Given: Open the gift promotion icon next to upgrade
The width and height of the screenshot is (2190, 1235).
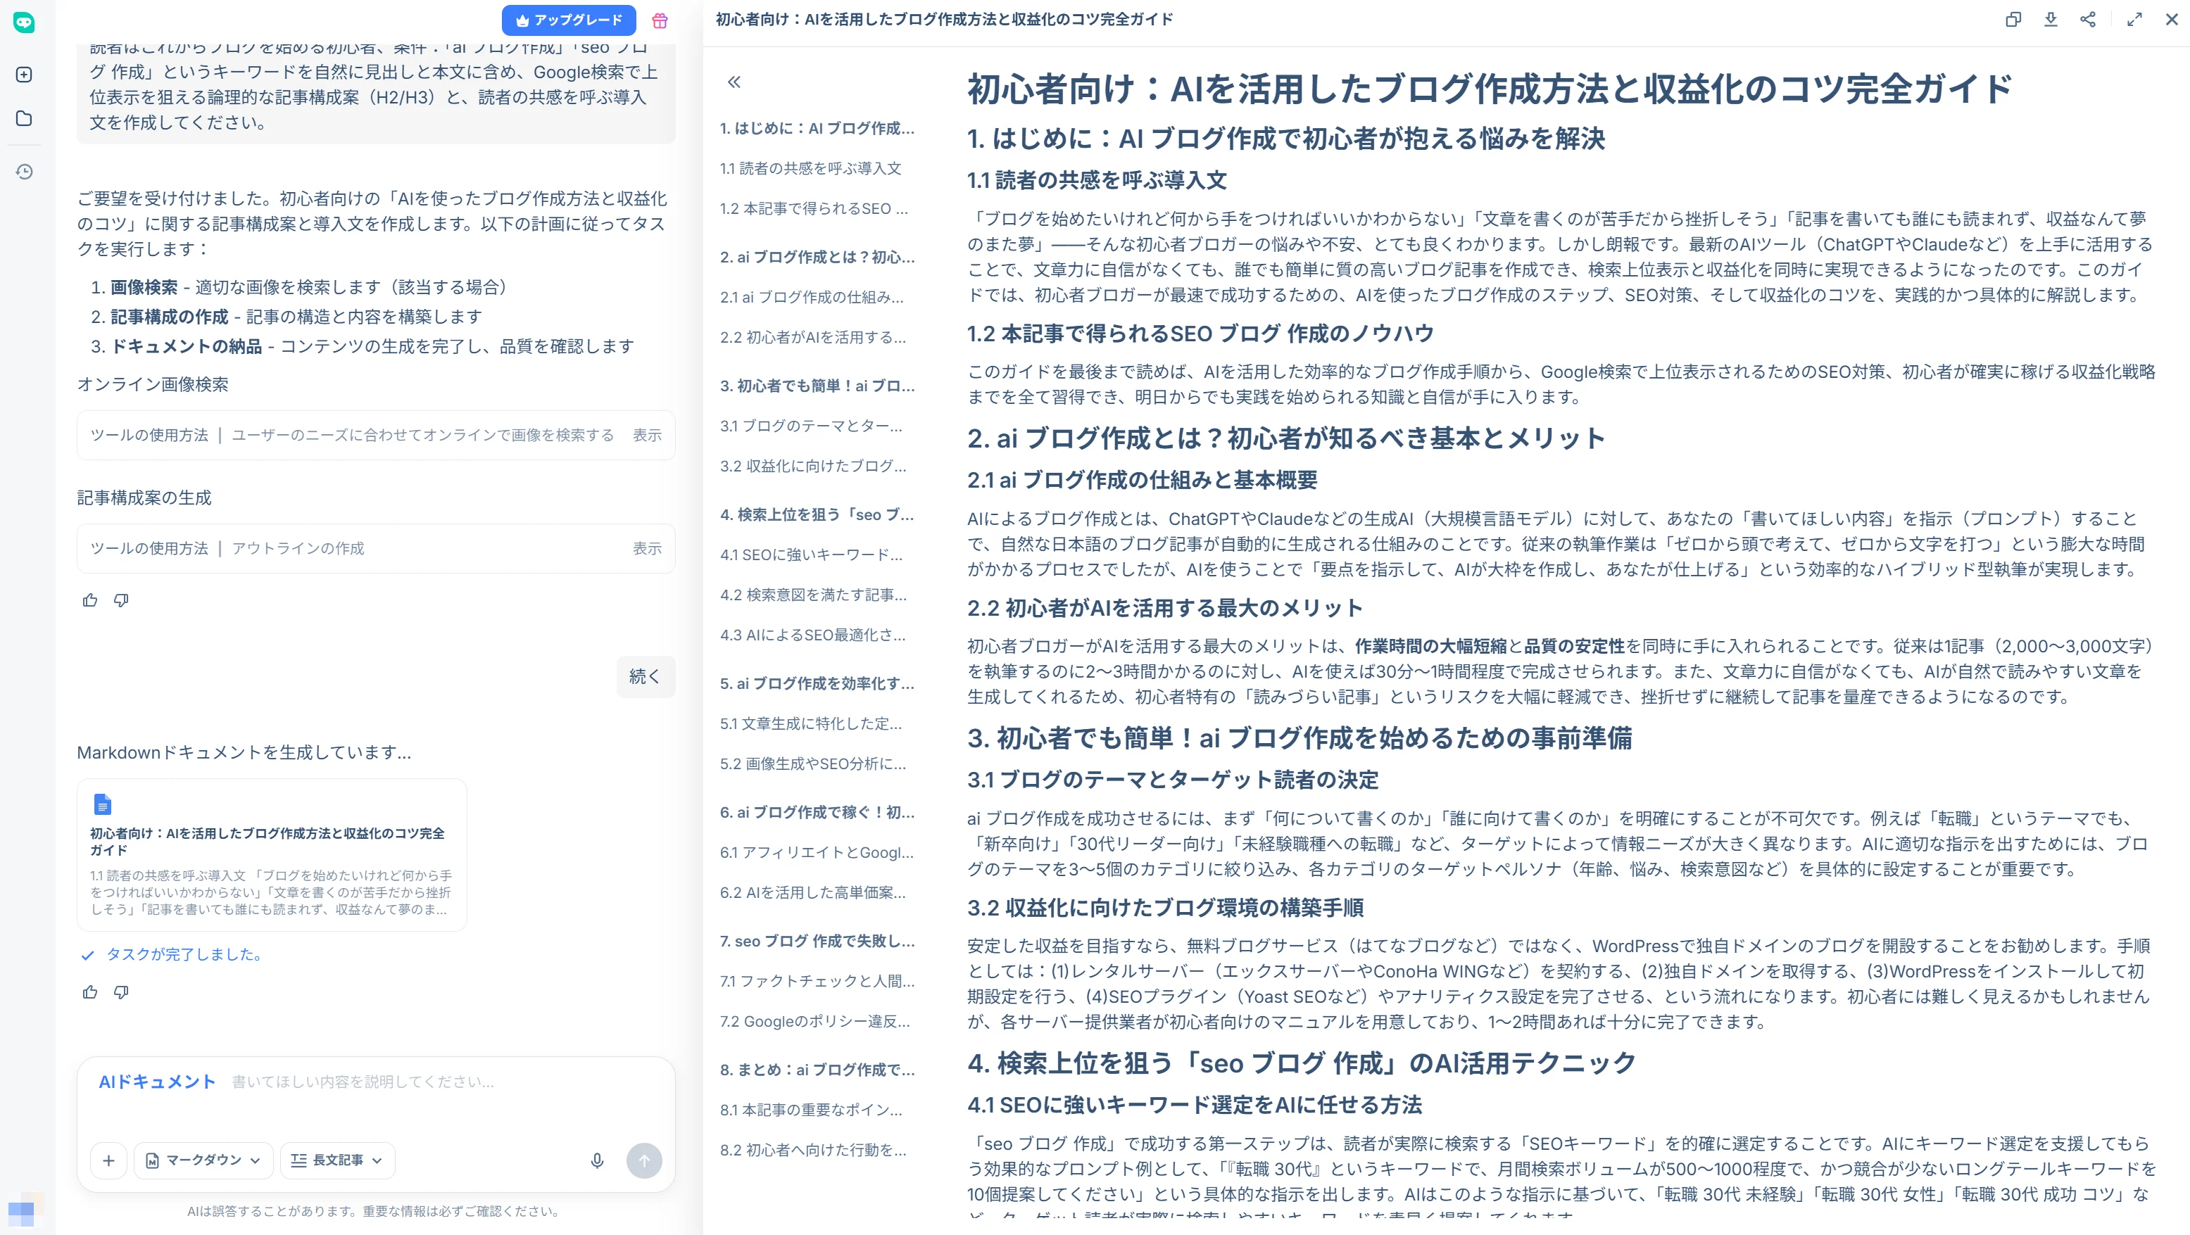Looking at the screenshot, I should [x=660, y=20].
